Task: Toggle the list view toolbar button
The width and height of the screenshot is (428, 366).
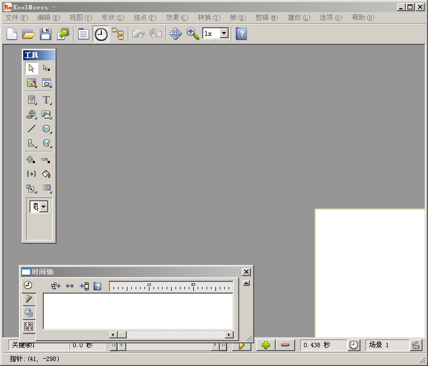Action: pyautogui.click(x=84, y=34)
